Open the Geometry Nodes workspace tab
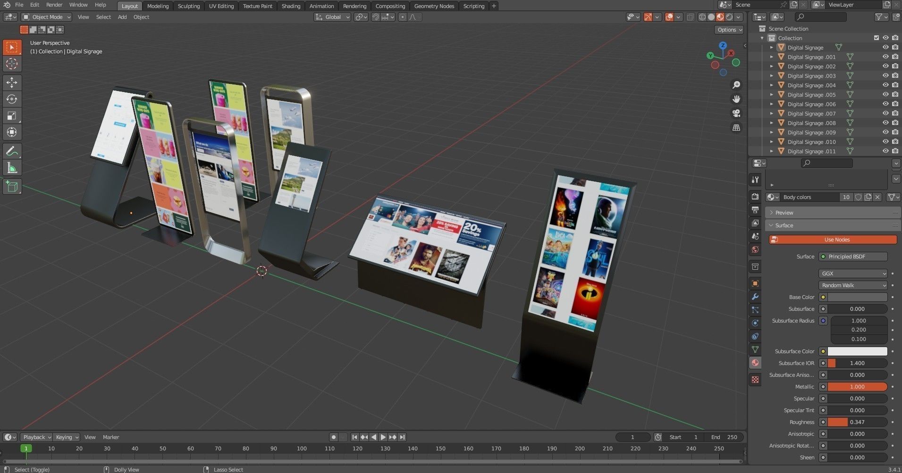 (434, 6)
